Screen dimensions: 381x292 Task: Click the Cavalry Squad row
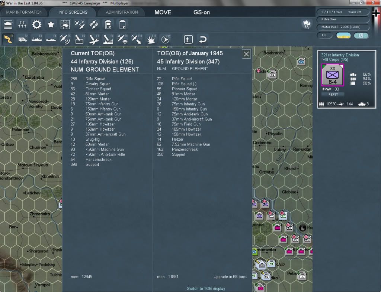90,84
